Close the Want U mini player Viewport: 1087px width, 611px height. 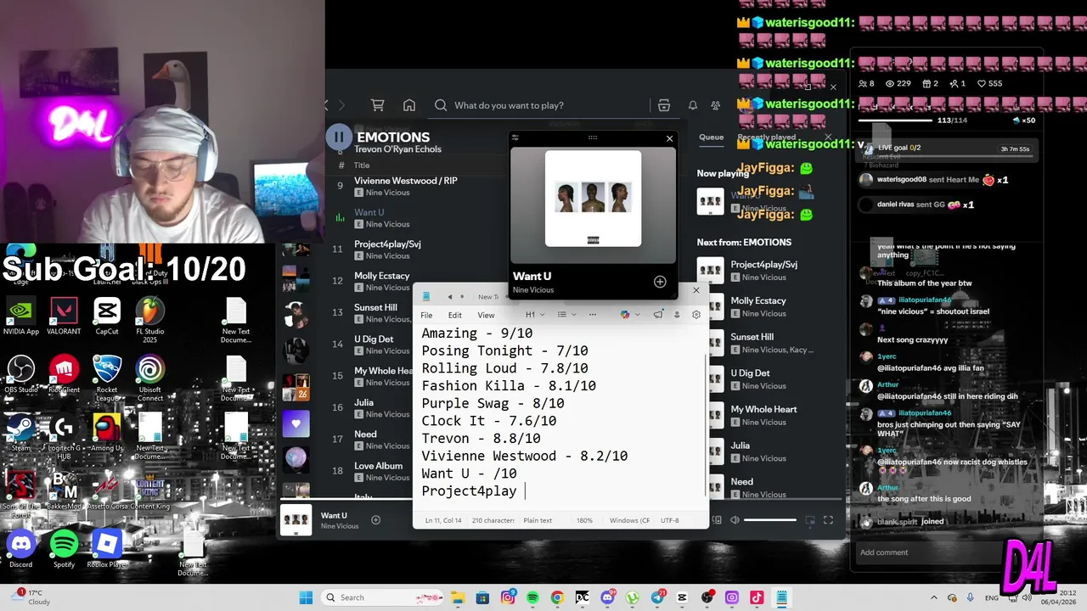pyautogui.click(x=669, y=138)
